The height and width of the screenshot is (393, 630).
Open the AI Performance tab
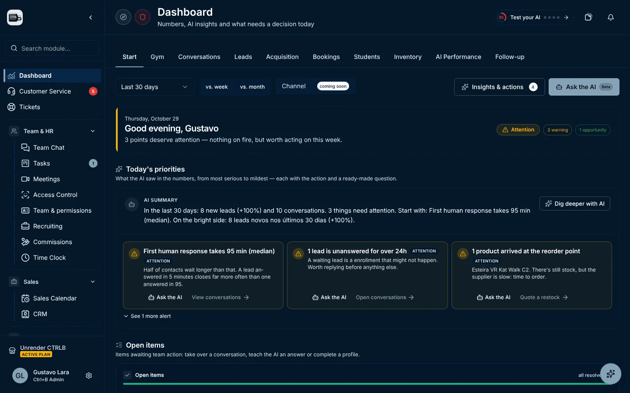click(458, 57)
